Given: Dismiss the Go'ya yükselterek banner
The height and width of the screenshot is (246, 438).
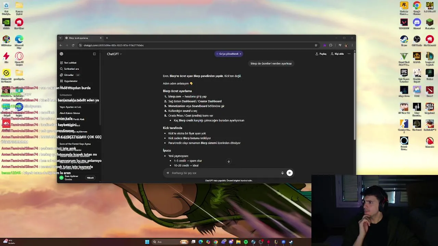Looking at the screenshot, I should pos(240,54).
